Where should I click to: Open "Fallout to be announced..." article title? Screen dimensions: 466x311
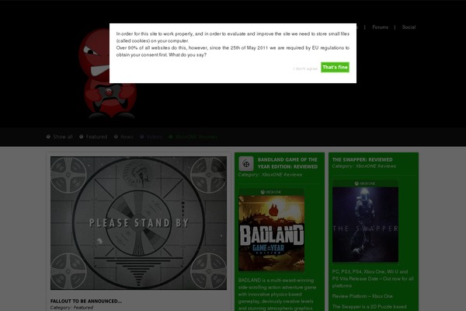click(86, 301)
